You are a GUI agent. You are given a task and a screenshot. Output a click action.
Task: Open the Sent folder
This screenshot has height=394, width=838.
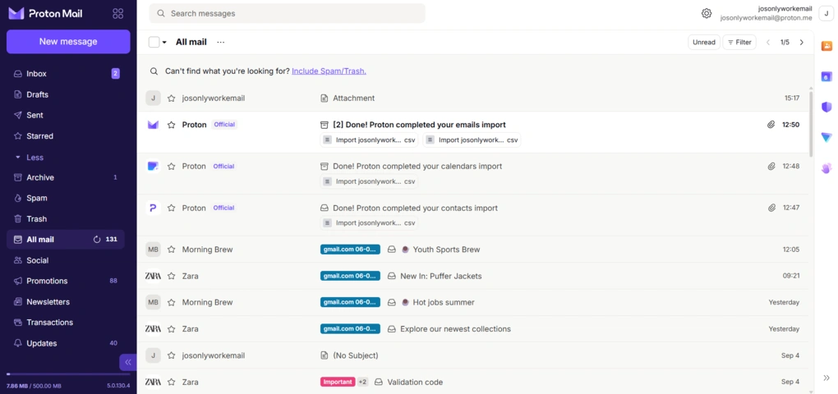tap(65, 115)
